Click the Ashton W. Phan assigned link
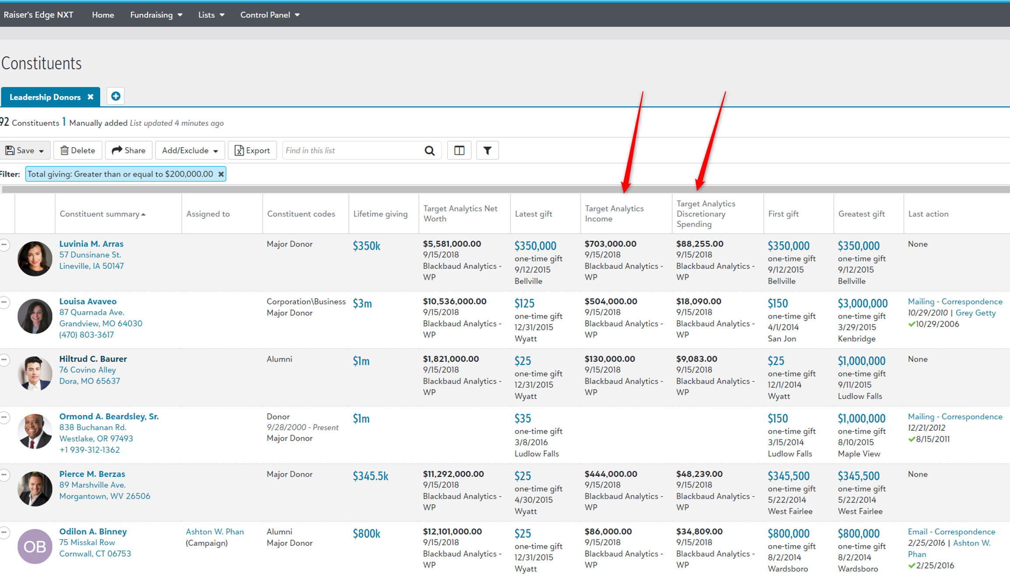 (x=215, y=531)
